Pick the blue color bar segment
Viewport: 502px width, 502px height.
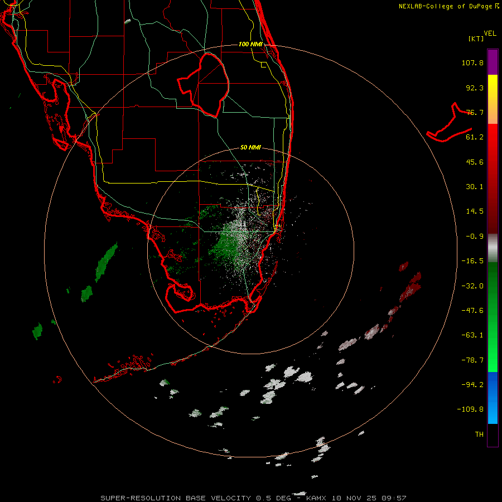point(493,398)
